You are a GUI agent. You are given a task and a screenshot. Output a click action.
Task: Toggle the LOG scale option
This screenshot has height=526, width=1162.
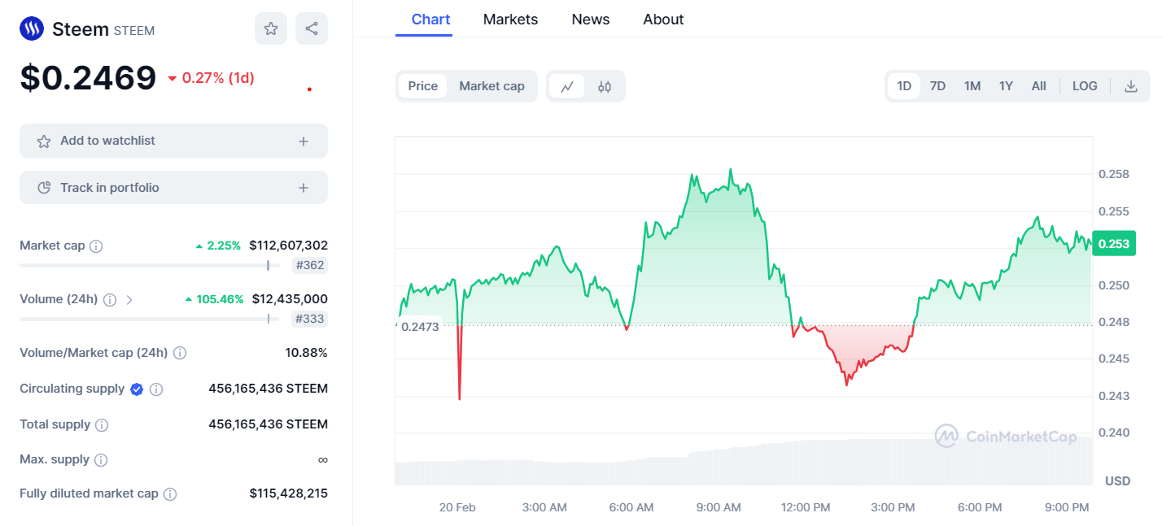pos(1085,86)
